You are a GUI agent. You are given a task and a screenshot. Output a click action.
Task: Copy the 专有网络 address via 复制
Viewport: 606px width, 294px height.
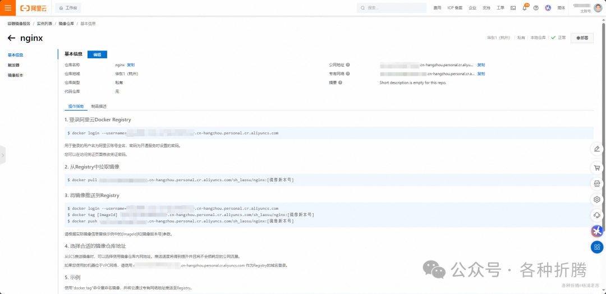click(x=481, y=73)
